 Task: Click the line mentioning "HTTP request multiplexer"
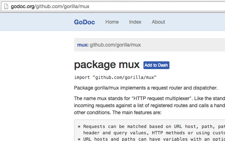pos(149,99)
